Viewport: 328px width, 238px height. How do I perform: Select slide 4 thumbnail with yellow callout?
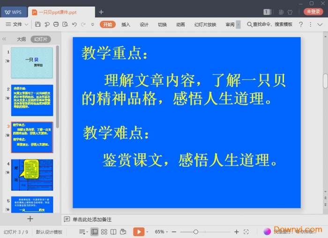(x=32, y=175)
